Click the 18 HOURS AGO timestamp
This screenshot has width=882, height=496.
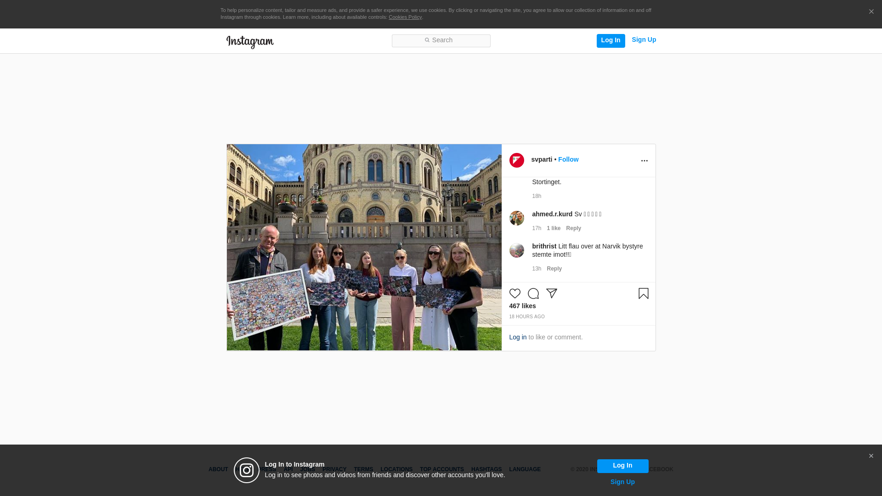tap(526, 317)
